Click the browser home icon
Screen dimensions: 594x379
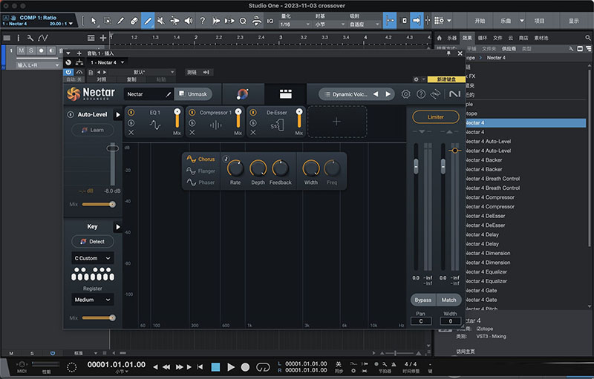tap(439, 38)
